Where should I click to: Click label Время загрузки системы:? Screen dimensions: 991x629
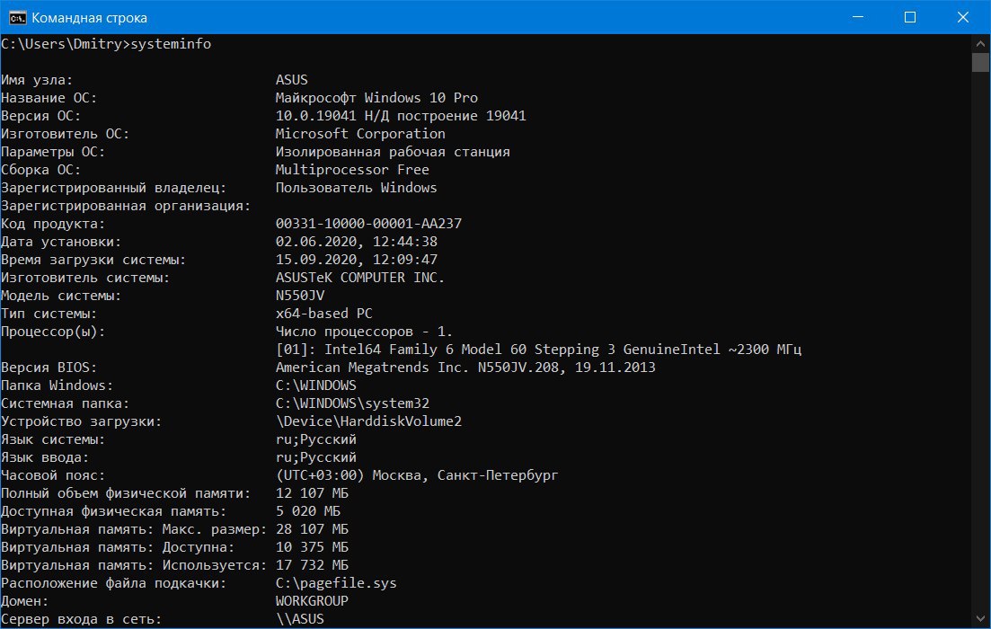(x=93, y=259)
